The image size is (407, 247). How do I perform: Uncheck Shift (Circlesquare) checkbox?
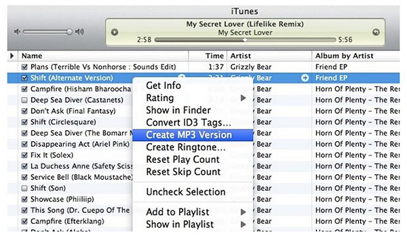[24, 122]
